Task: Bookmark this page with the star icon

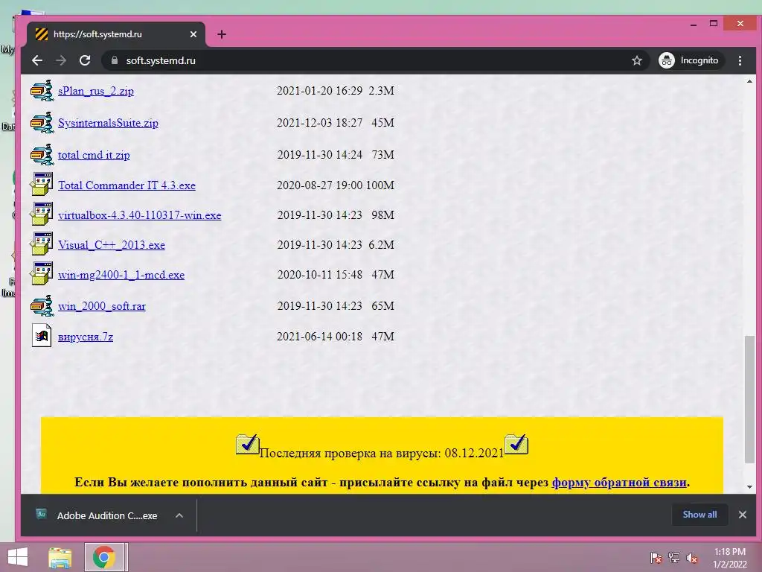Action: point(637,60)
